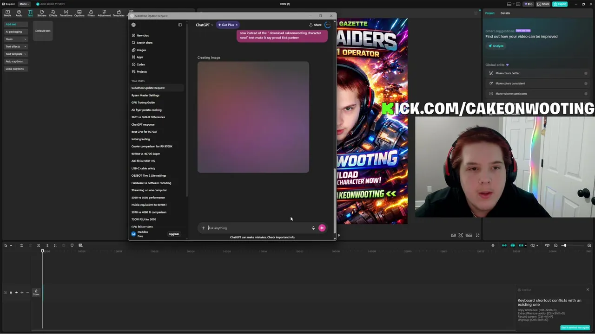Click the Upgrade button in ChatGPT

174,234
